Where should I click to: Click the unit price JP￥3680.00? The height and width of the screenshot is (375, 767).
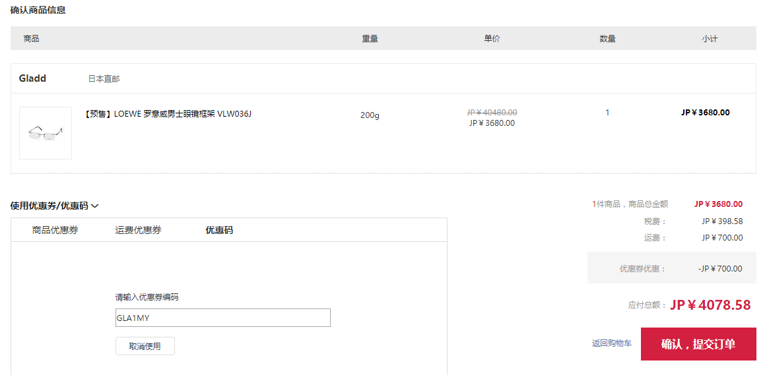pyautogui.click(x=492, y=123)
